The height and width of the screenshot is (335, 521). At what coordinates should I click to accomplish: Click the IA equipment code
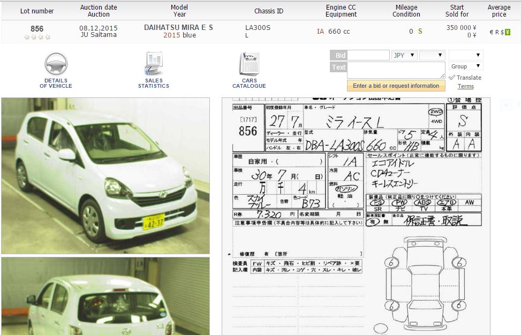[x=320, y=32]
